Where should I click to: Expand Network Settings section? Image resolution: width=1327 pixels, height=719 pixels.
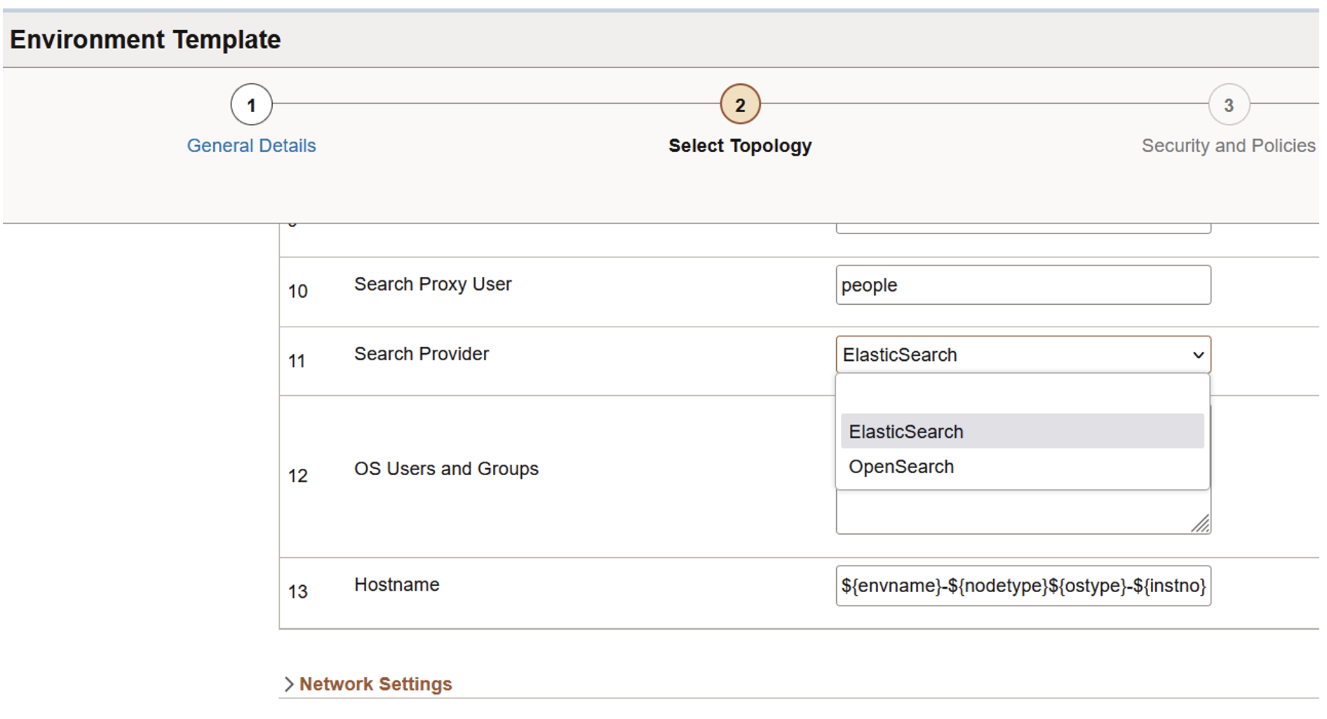point(375,684)
